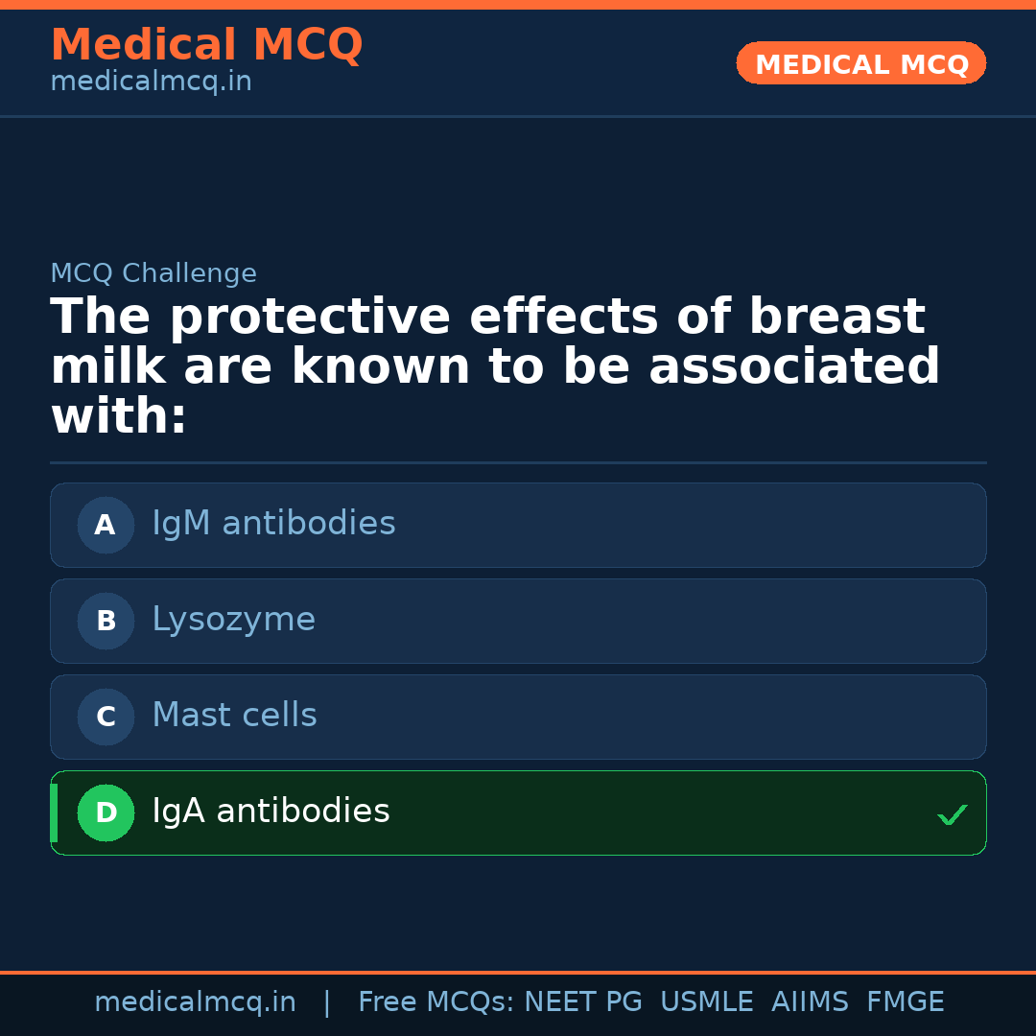Click the AIIMS footer label
The width and height of the screenshot is (1036, 1036).
(810, 1002)
